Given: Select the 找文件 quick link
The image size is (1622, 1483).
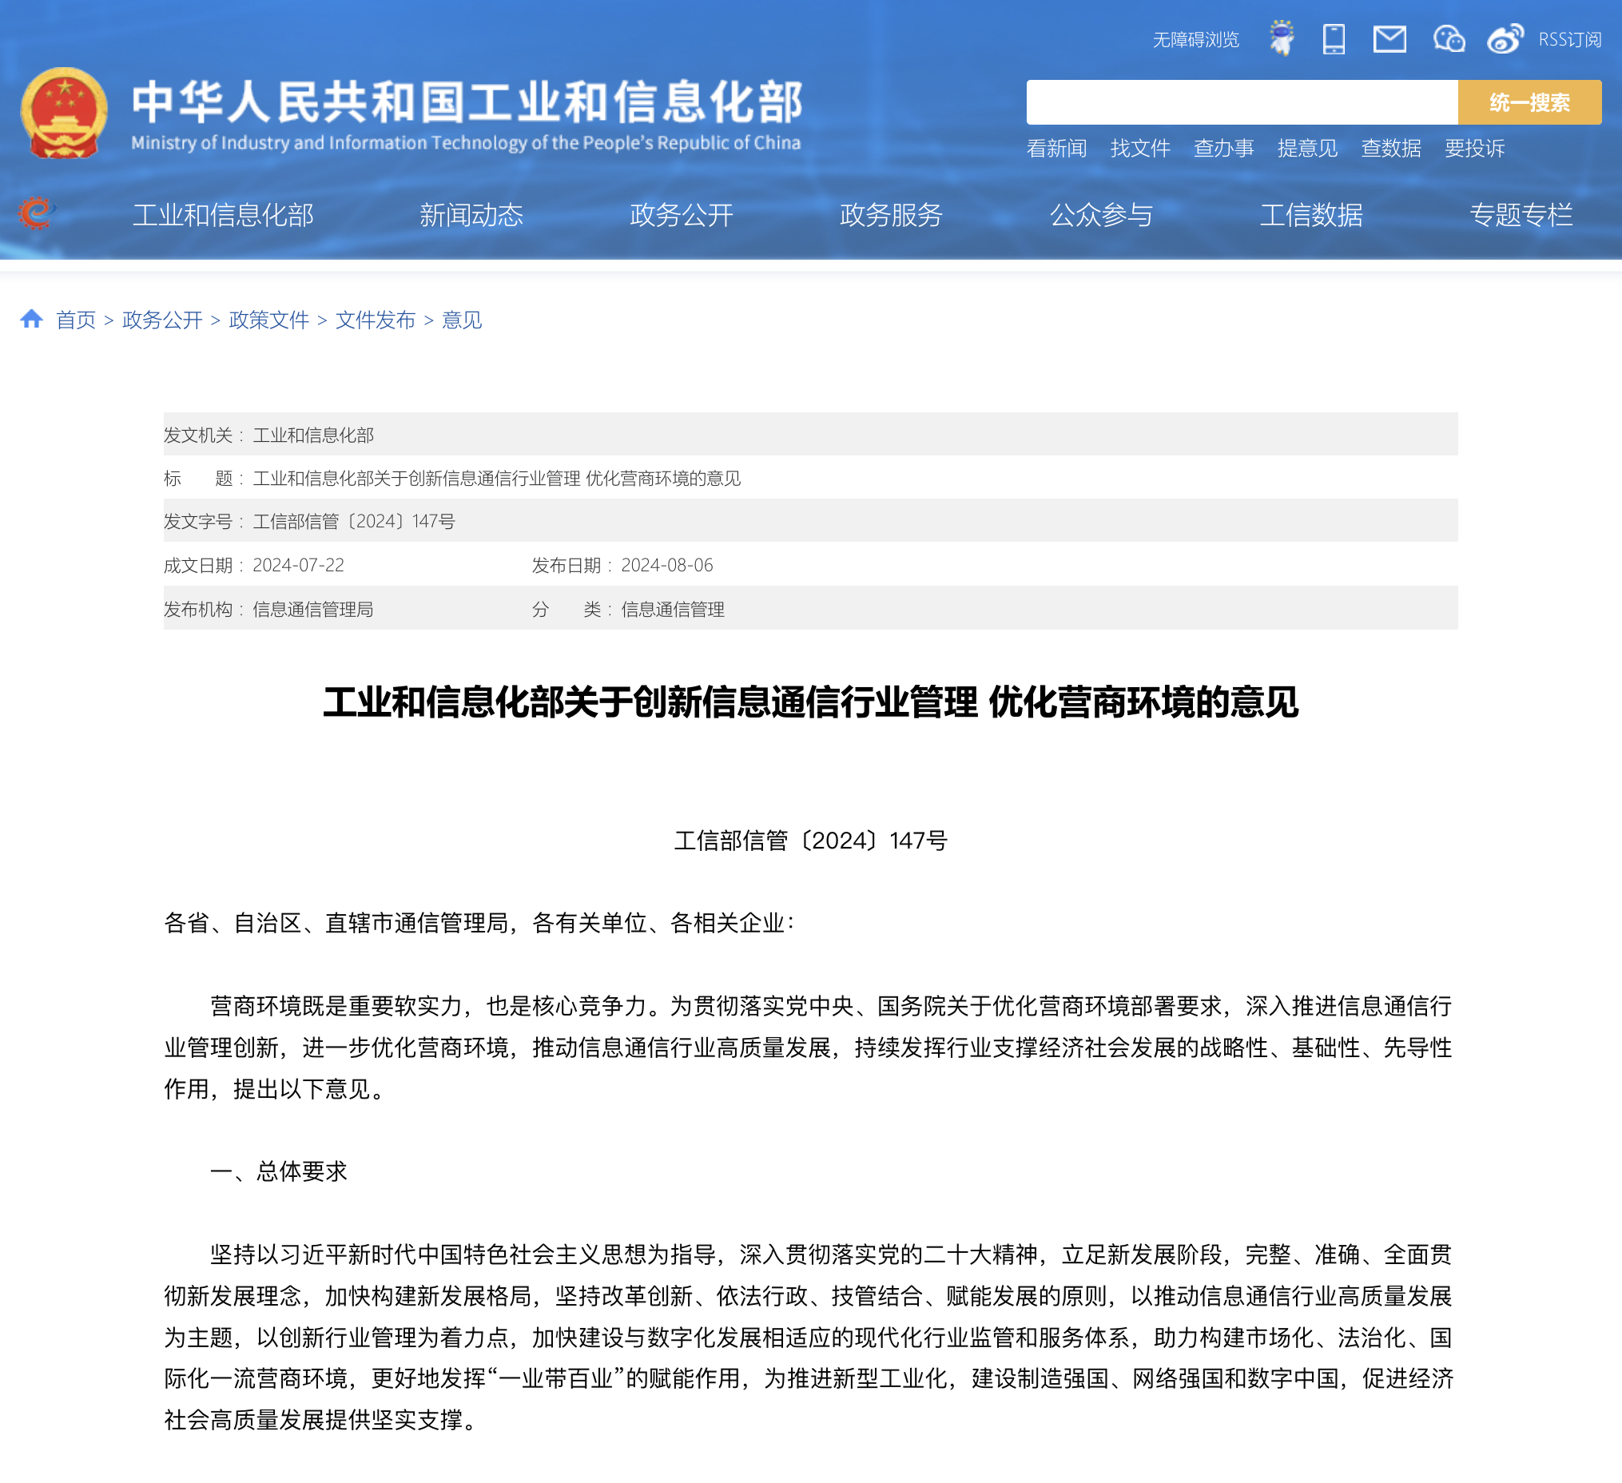Looking at the screenshot, I should [1139, 148].
